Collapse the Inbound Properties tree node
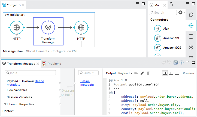This screenshot has height=117, width=197. pyautogui.click(x=5, y=104)
